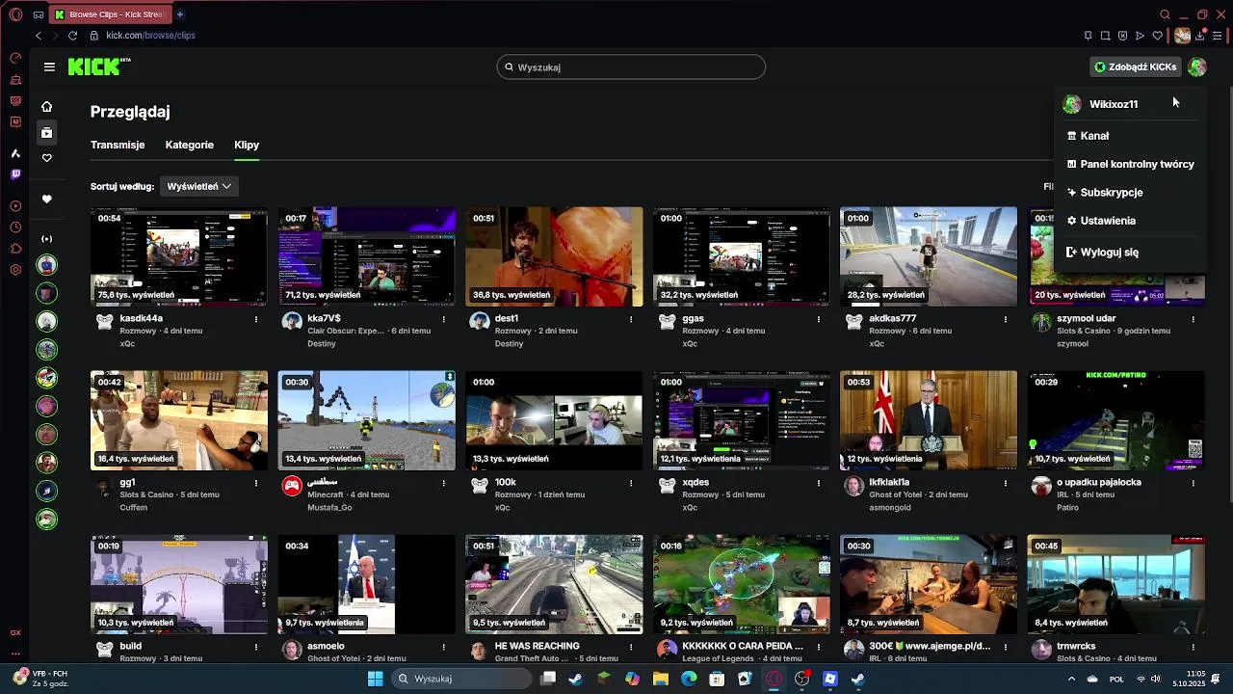Image resolution: width=1233 pixels, height=694 pixels.
Task: Open GX Control speedometer icon
Action: (15, 58)
